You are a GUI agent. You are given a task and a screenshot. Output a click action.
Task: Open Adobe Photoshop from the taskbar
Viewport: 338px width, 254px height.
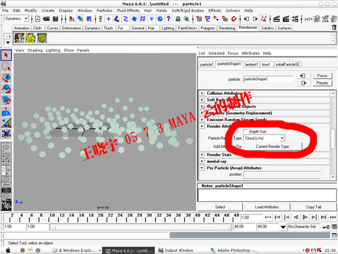tap(234, 250)
